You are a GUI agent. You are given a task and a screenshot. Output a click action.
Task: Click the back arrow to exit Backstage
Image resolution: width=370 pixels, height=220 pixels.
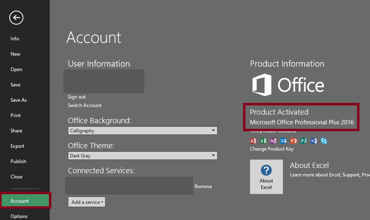tap(16, 18)
